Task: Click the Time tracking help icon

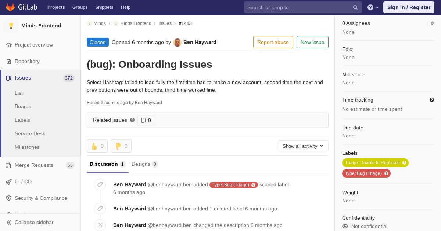Action: tap(432, 100)
